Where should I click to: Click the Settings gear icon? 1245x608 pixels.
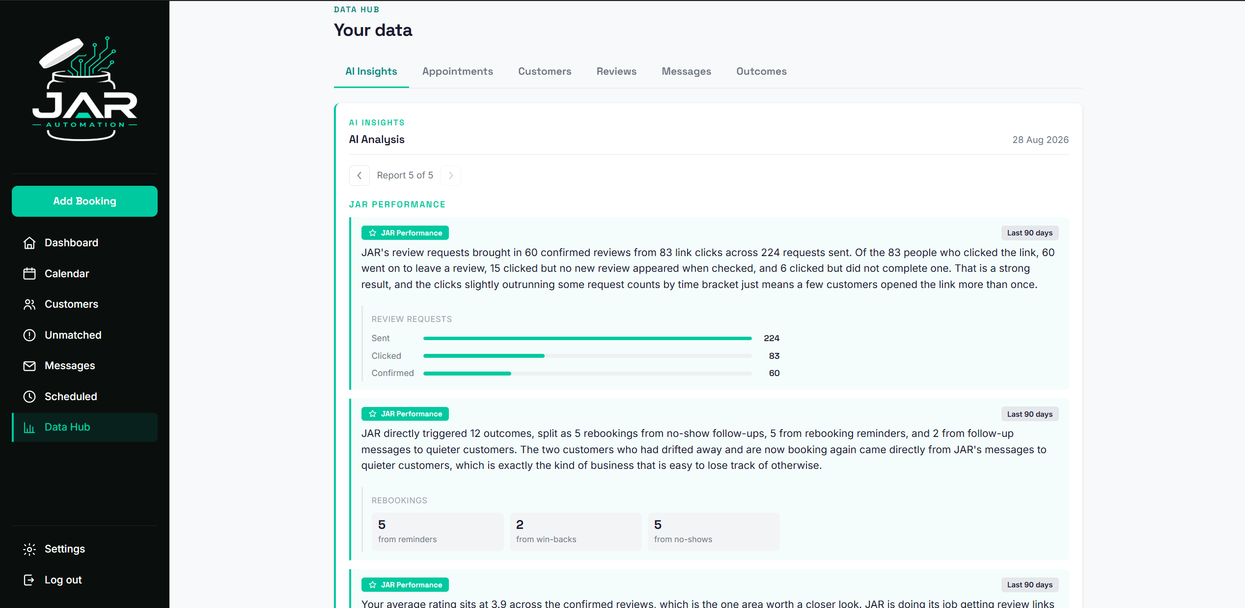click(29, 549)
